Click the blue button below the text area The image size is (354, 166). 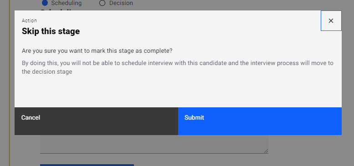[87, 165]
